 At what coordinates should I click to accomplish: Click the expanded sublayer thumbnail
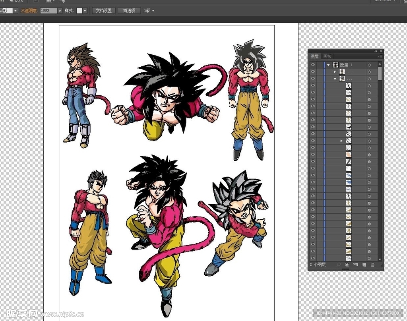342,78
